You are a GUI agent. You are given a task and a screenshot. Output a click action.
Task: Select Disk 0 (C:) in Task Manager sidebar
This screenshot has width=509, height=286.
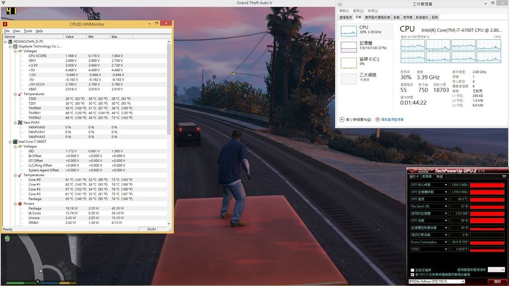tap(365, 62)
